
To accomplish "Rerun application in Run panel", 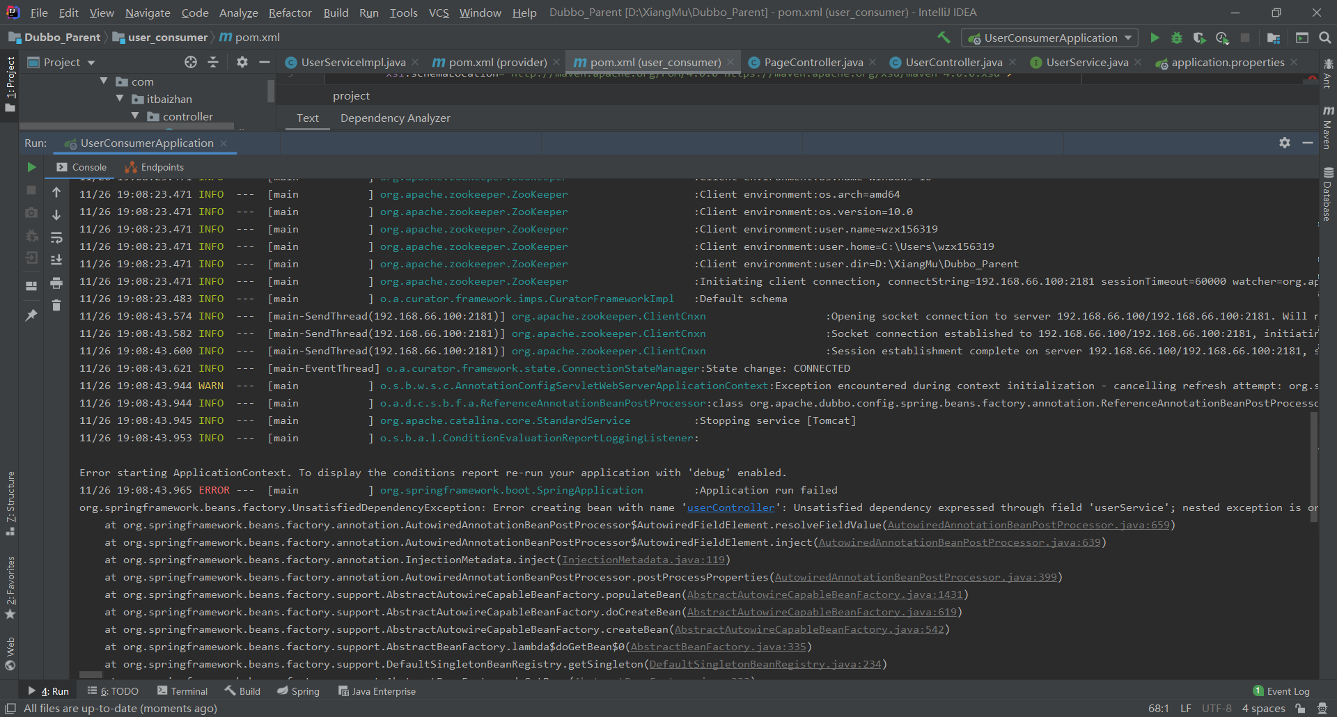I will click(31, 167).
